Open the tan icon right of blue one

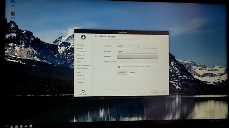point(31,126)
